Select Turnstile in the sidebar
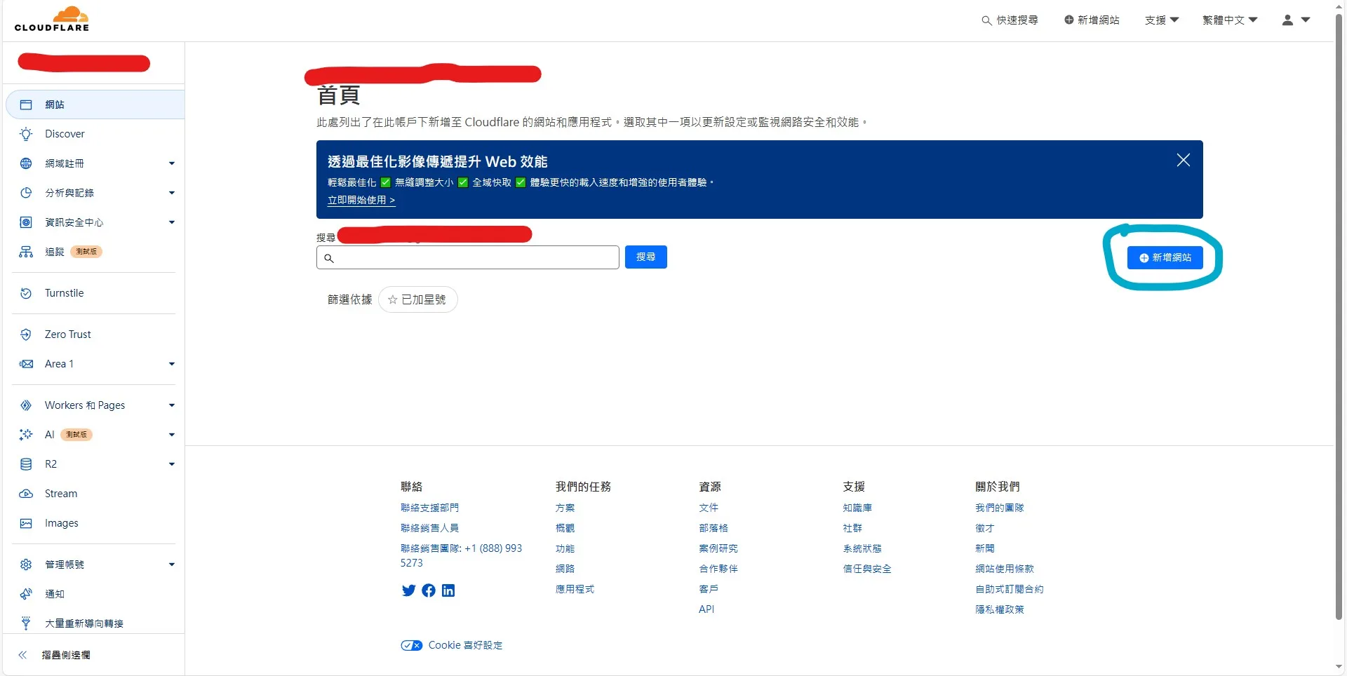1347x676 pixels. 64,293
